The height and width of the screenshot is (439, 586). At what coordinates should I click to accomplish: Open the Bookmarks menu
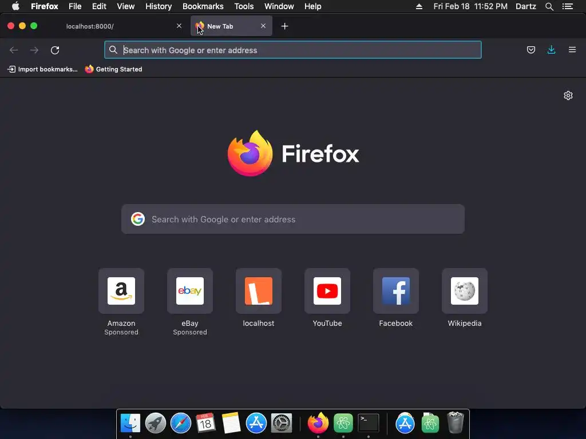click(x=203, y=6)
